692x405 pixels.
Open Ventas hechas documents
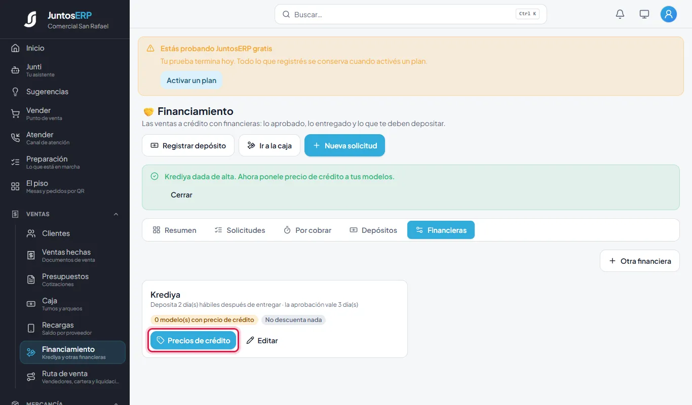tap(72, 255)
